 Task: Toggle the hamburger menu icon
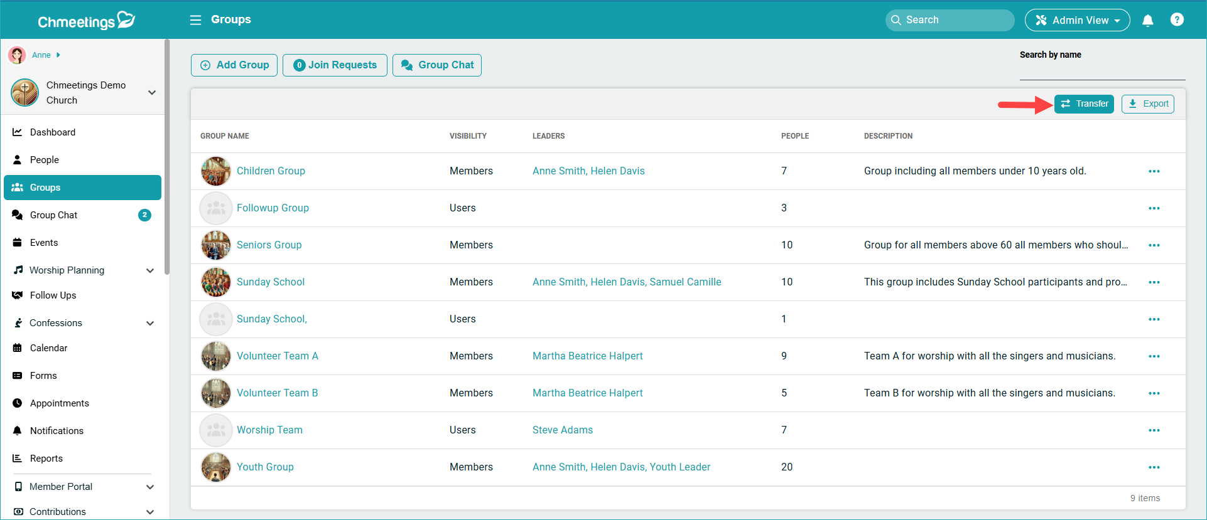pyautogui.click(x=195, y=20)
